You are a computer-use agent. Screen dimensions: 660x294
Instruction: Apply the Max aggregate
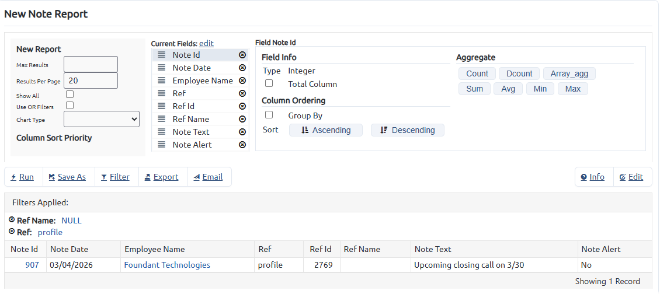tap(573, 89)
